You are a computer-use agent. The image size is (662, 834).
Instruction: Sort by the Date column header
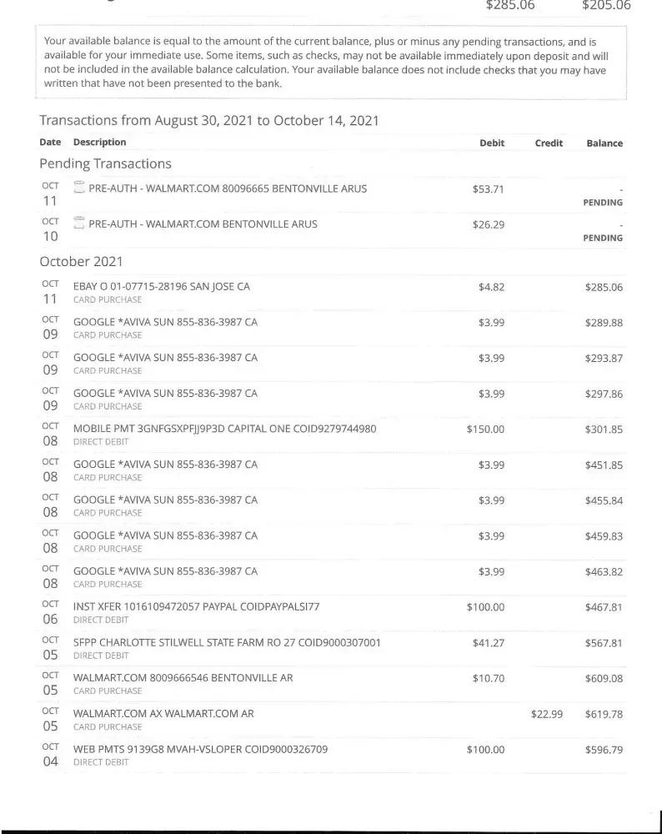click(50, 143)
